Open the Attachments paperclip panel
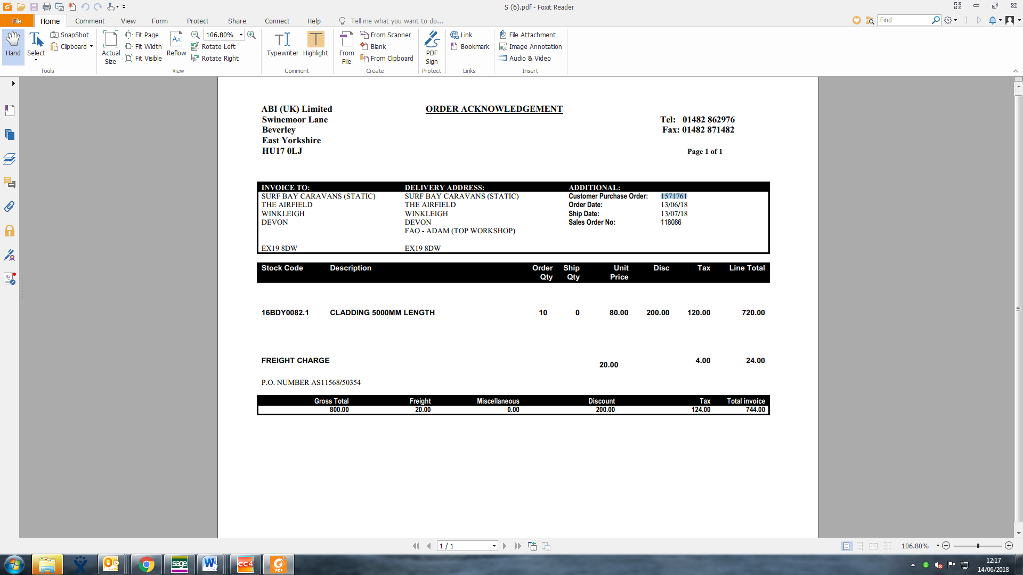The image size is (1023, 575). click(10, 207)
